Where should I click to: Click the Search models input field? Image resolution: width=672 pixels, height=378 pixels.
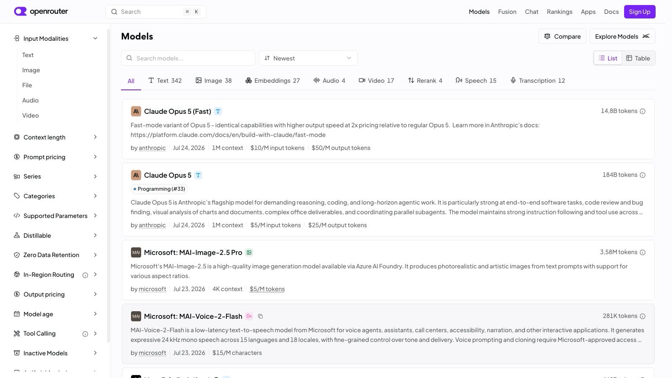[188, 58]
